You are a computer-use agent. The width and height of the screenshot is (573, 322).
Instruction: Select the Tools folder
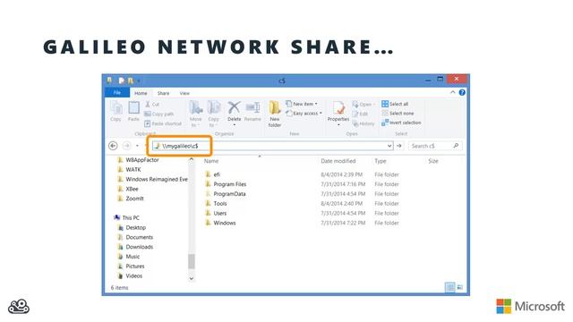click(216, 203)
